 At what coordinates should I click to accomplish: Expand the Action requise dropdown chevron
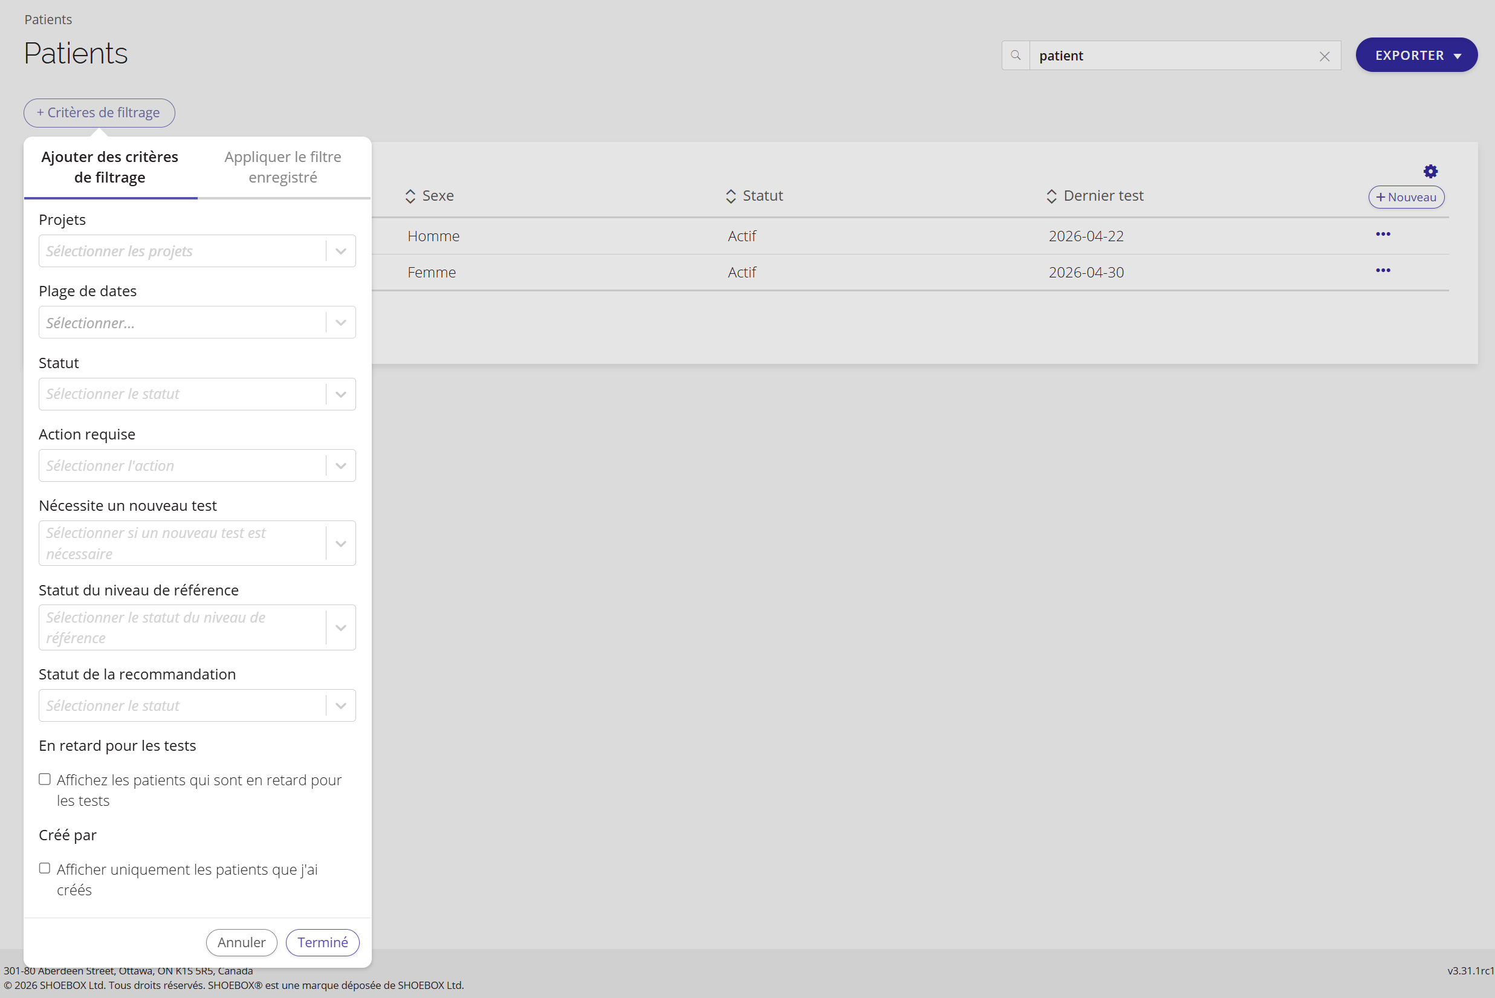[341, 465]
